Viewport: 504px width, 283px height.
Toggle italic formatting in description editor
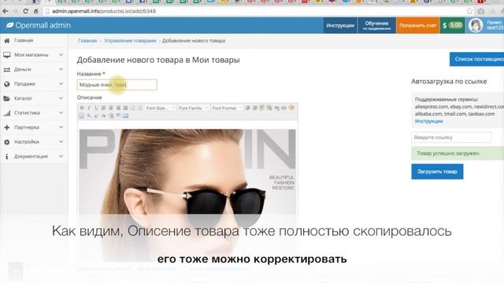pos(89,108)
